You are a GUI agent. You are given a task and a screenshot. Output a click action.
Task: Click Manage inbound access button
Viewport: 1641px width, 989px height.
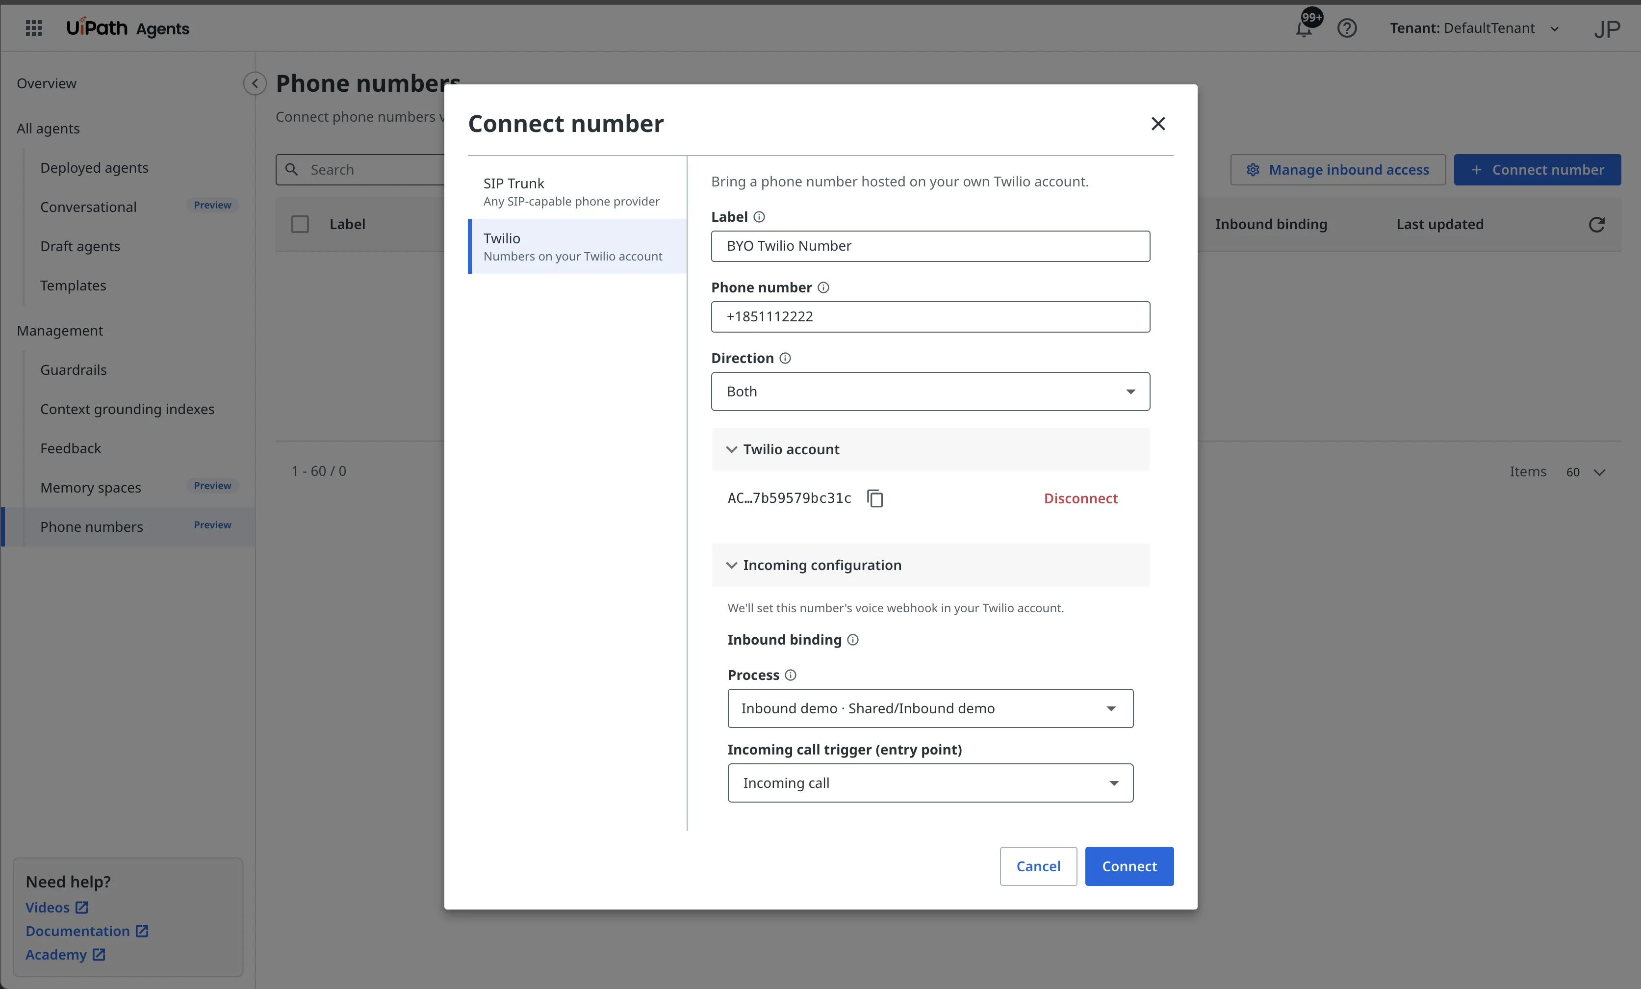coord(1337,170)
